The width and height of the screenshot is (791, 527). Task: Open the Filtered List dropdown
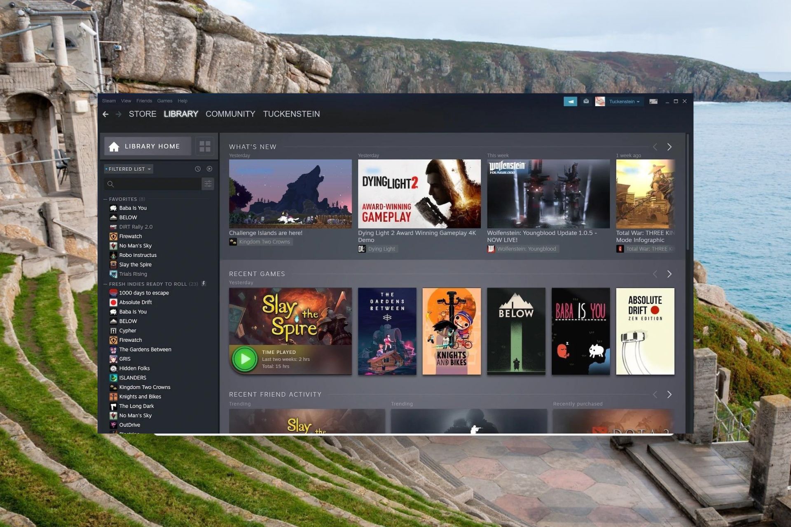128,169
